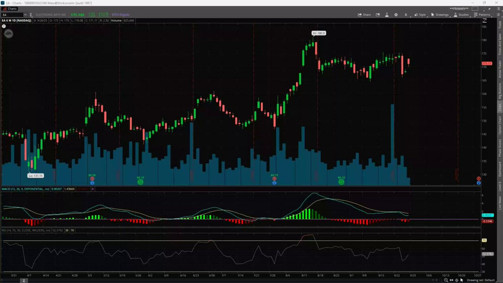Open the Studies dropdown menu
Screen dimensions: 503x283
pos(461,15)
